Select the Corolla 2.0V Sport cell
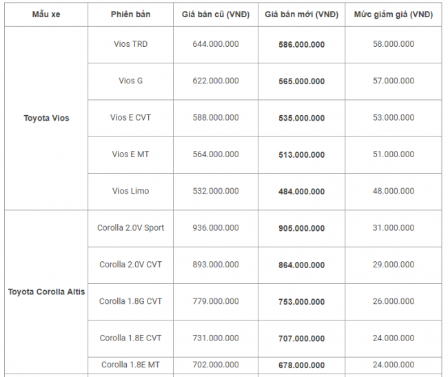448x377 pixels. 131,227
